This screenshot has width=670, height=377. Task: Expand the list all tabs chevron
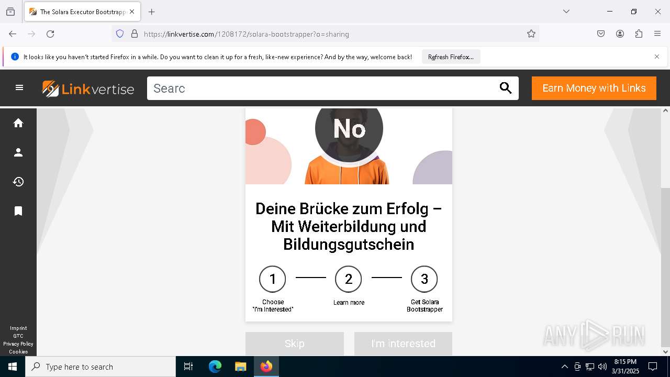566,12
